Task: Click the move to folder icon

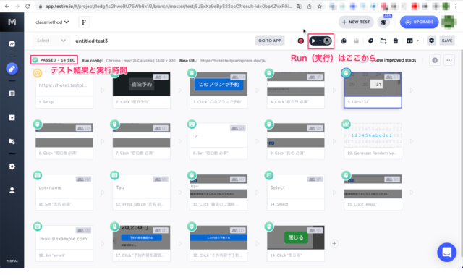Action: (383, 41)
